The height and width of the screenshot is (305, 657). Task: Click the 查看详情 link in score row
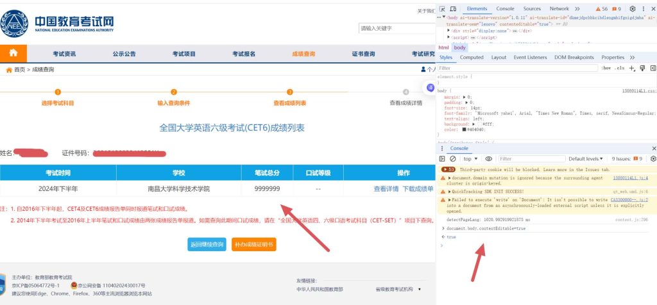(x=386, y=189)
